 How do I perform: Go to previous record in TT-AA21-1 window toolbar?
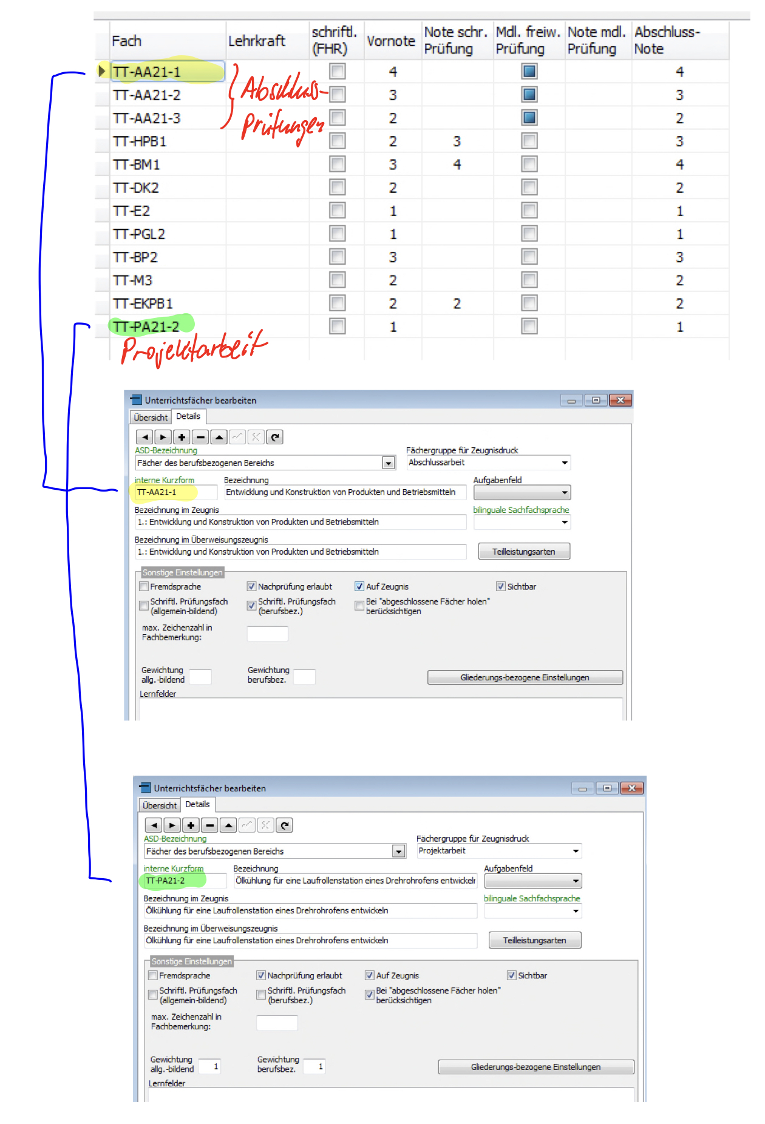point(144,437)
